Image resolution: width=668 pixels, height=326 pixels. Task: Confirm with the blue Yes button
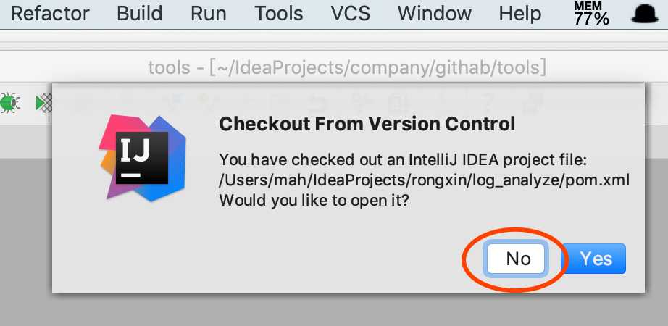[596, 259]
